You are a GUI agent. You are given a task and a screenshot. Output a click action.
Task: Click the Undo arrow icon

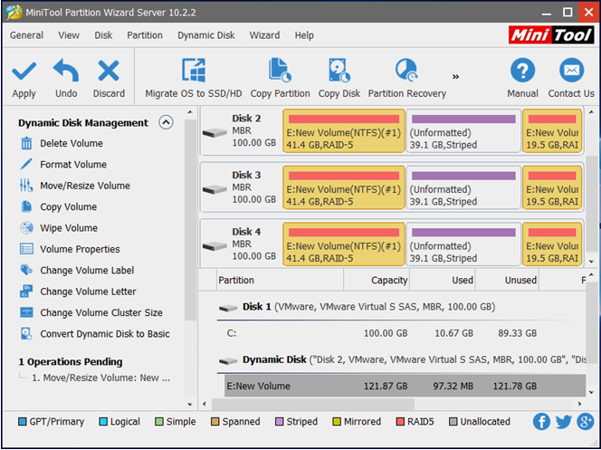click(x=66, y=70)
